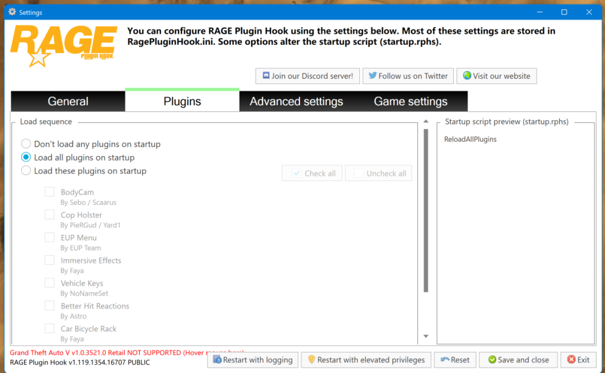The image size is (605, 373).
Task: Click the Reset arrow icon
Action: (x=445, y=360)
